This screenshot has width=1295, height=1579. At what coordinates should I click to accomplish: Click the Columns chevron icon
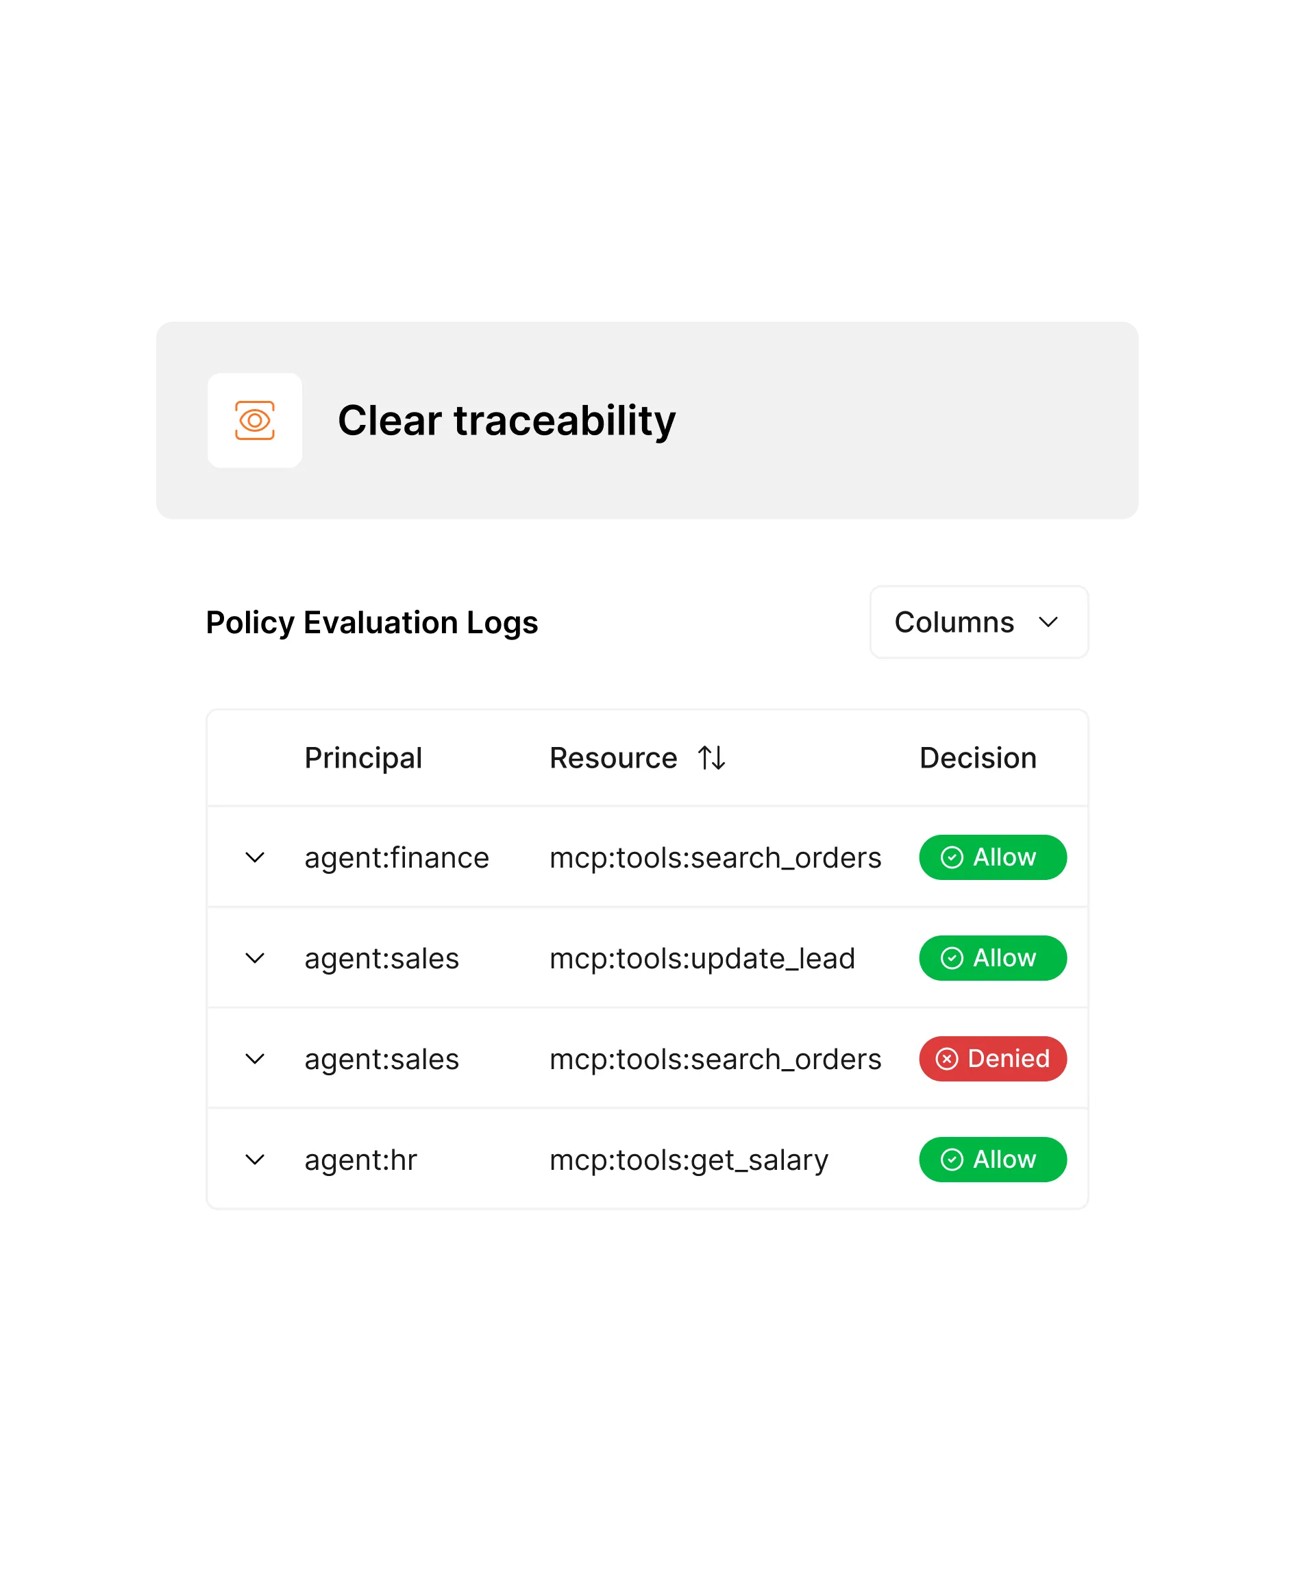(x=1050, y=622)
